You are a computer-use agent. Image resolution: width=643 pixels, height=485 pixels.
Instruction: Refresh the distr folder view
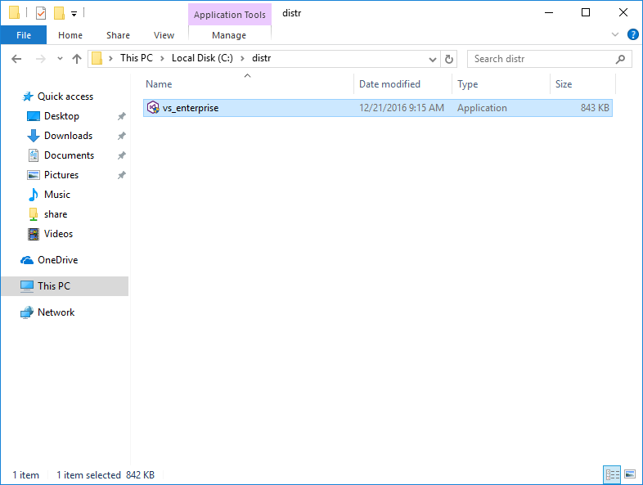click(x=449, y=60)
